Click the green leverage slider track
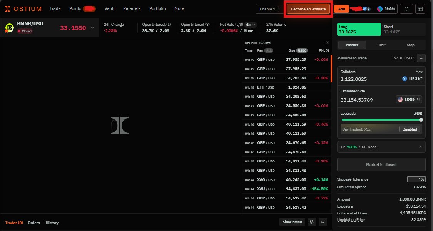433x231 pixels. tap(381, 120)
